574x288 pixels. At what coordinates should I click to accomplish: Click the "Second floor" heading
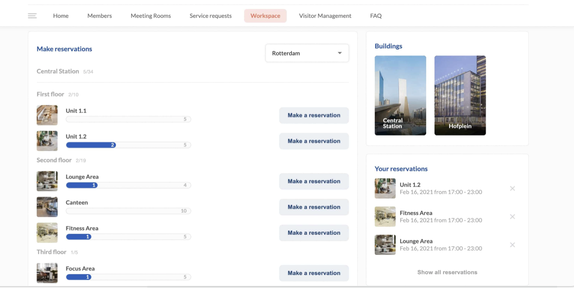click(x=54, y=160)
